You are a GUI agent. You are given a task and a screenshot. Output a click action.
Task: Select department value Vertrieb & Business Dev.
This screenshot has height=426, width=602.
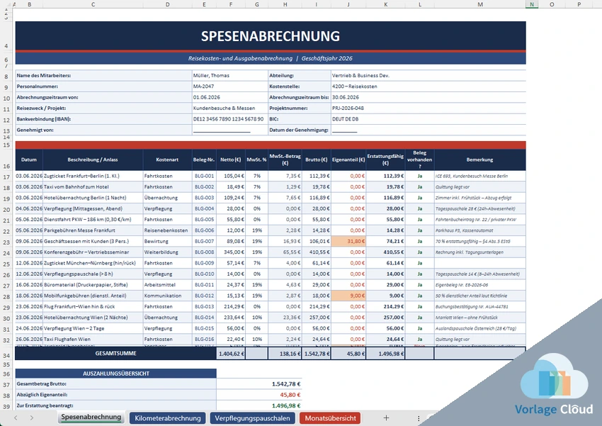coord(428,76)
